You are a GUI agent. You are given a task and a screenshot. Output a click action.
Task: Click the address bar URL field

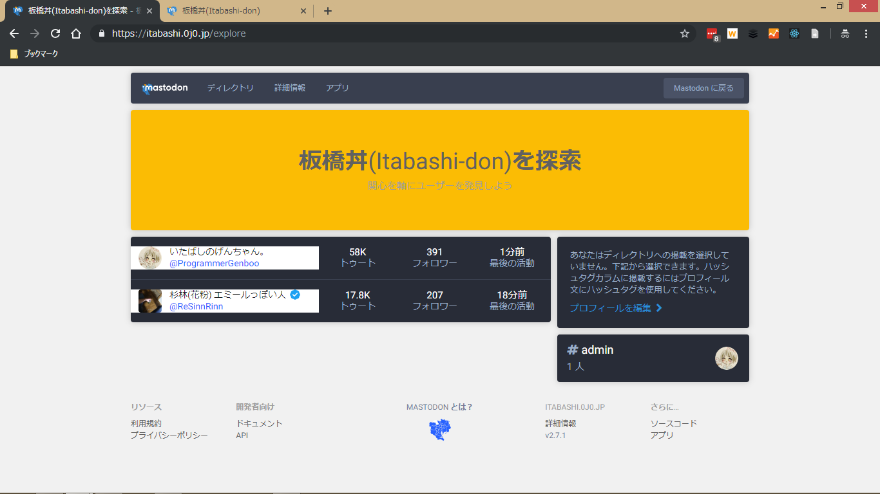pos(387,33)
